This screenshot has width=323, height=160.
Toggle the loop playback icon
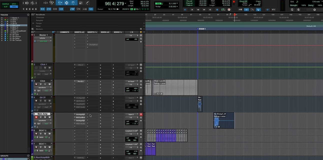click(x=223, y=9)
